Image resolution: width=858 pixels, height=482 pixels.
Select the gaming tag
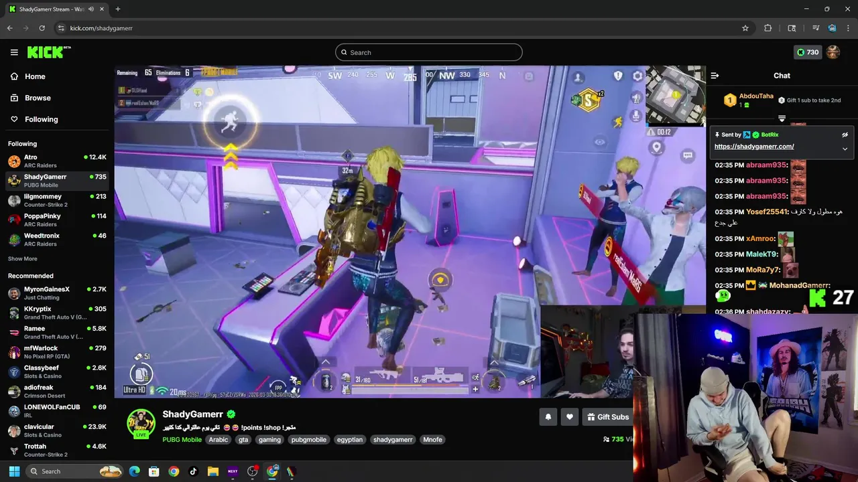tap(269, 440)
